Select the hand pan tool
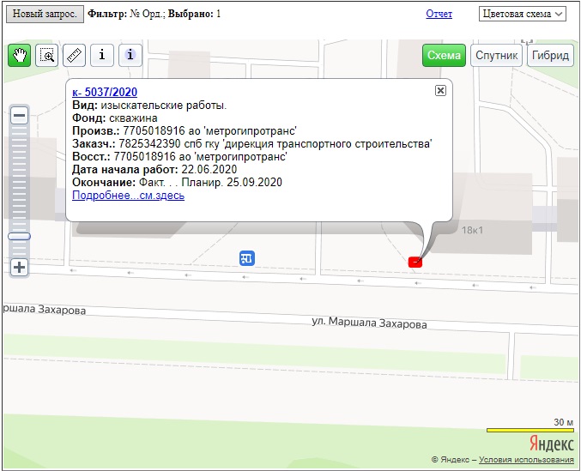Viewport: 581px width, 471px height. pos(19,55)
